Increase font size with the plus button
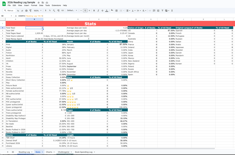The width and height of the screenshot is (235, 155). 89,10
